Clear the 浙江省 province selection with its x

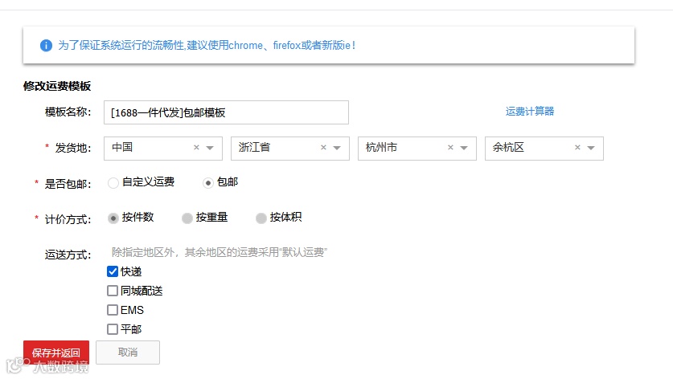tap(323, 148)
